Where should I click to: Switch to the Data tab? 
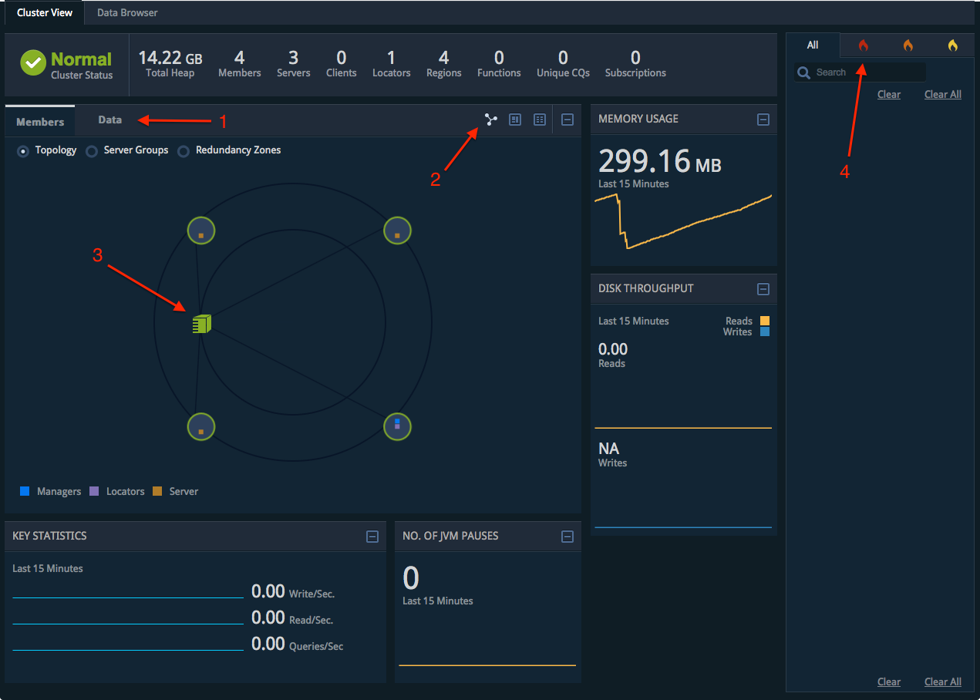click(109, 120)
